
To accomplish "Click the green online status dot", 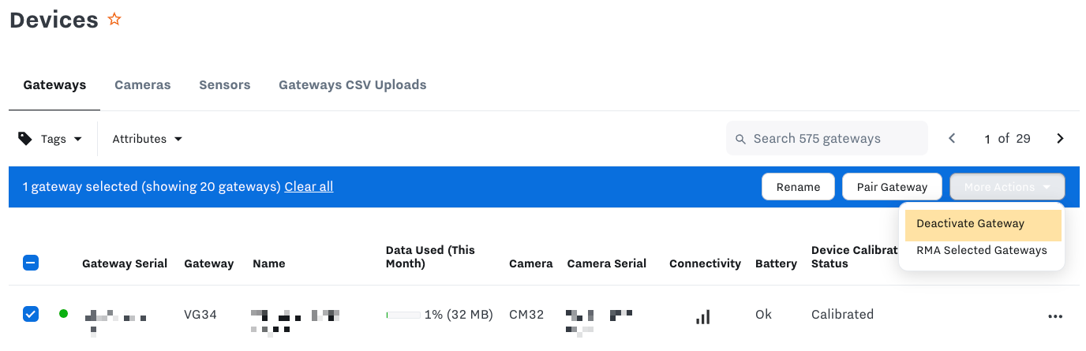I will click(63, 314).
